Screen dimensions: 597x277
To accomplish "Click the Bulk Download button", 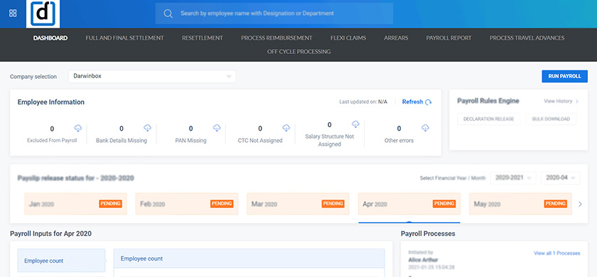I will tap(551, 119).
